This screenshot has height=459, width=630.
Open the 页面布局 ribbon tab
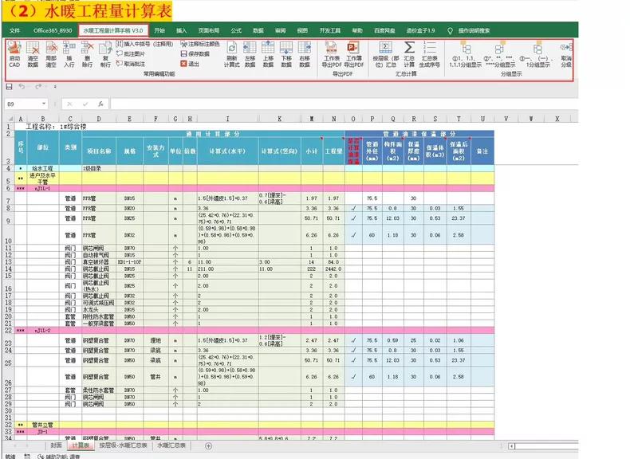[209, 29]
